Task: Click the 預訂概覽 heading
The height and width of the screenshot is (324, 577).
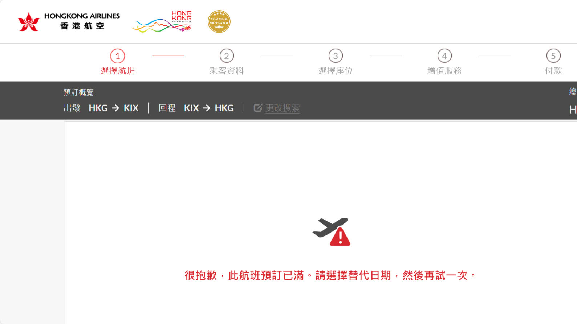Action: pos(78,92)
